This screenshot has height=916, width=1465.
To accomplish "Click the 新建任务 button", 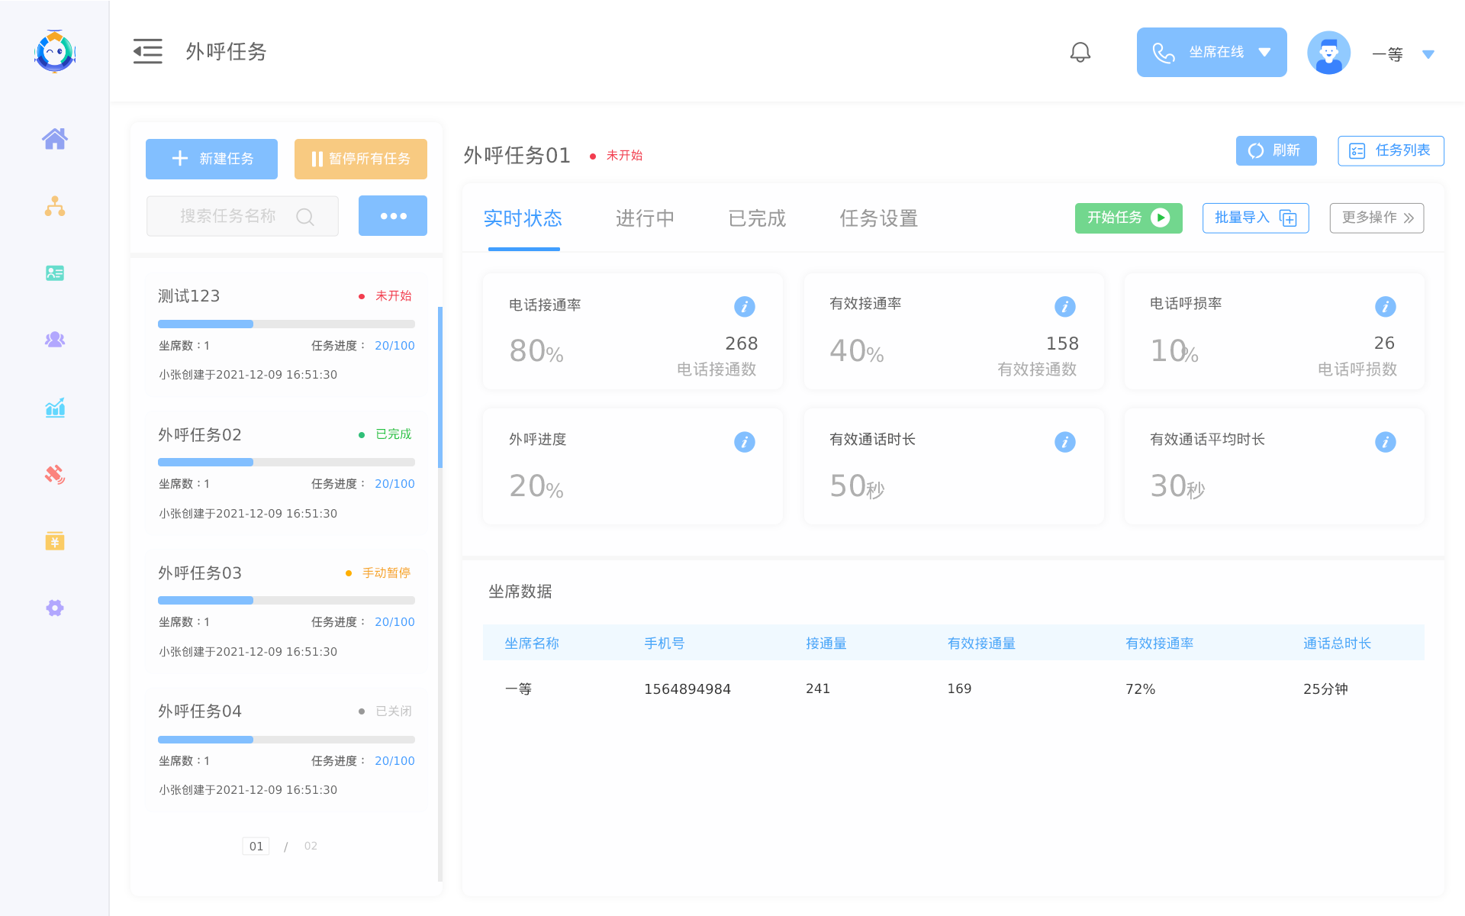I will tap(211, 159).
